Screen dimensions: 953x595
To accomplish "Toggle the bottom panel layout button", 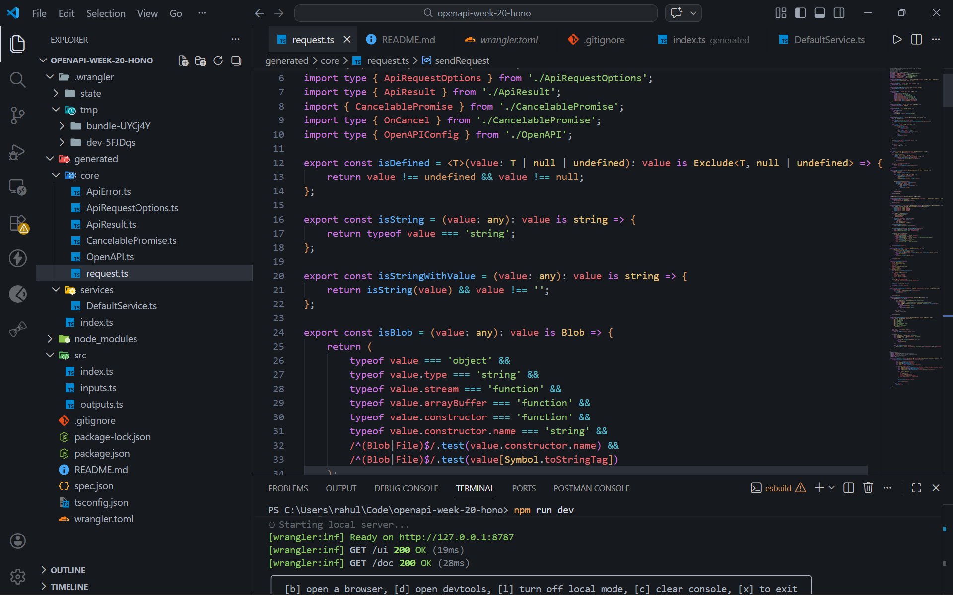I will coord(819,13).
